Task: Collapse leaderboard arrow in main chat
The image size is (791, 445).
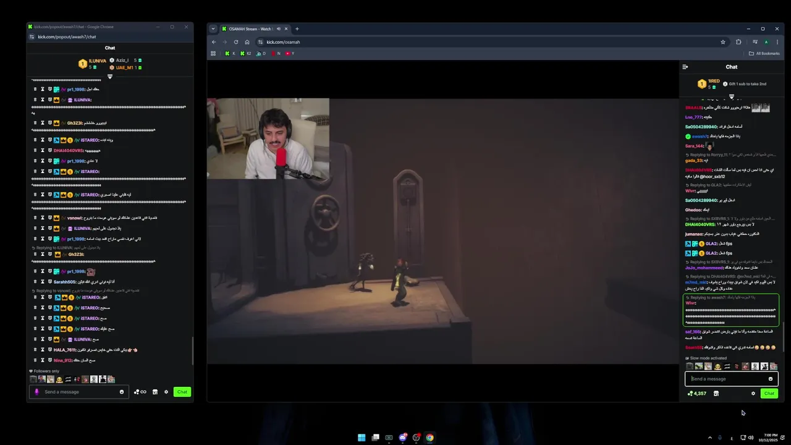Action: pyautogui.click(x=732, y=97)
